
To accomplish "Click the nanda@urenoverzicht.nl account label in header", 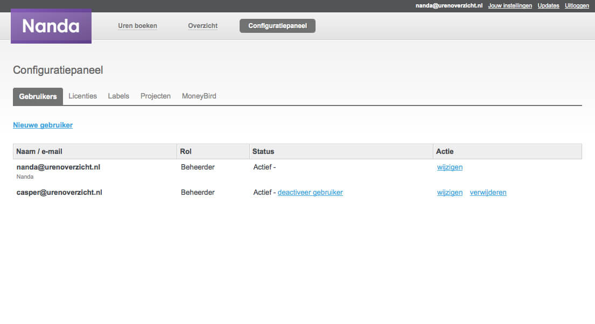I will (449, 6).
